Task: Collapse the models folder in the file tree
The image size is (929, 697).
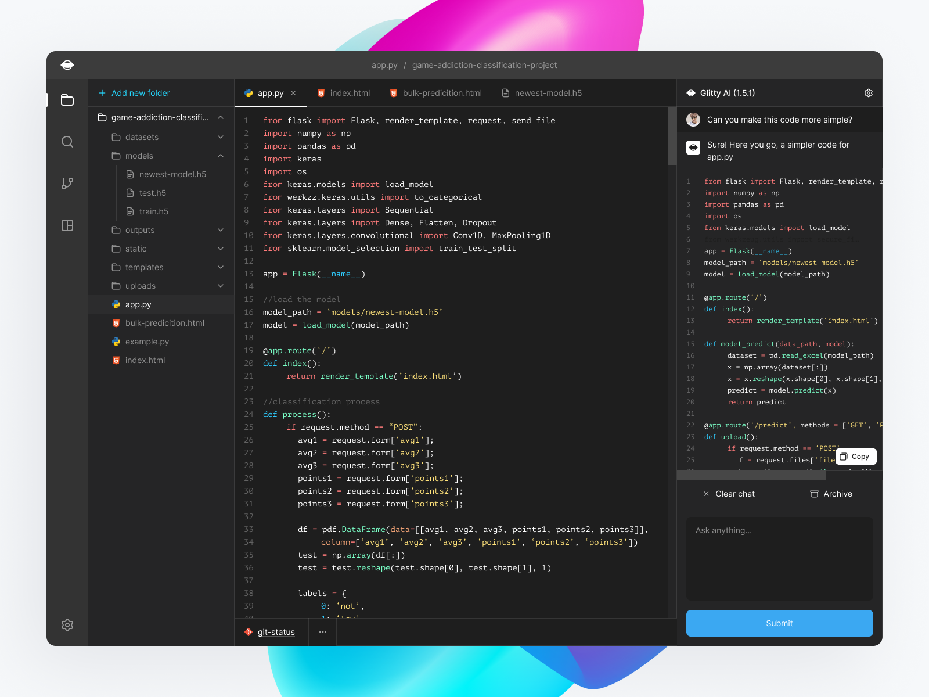Action: point(221,156)
